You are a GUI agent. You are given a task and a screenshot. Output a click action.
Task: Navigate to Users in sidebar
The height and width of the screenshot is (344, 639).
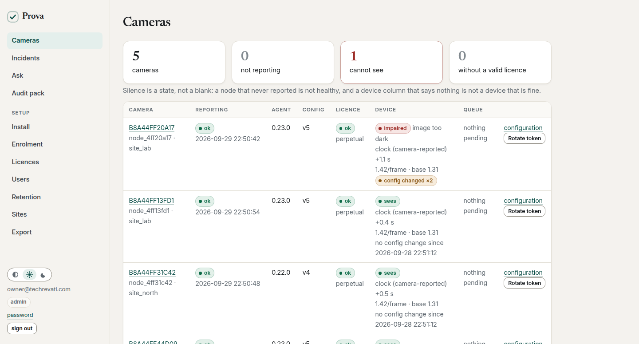[x=55, y=179]
